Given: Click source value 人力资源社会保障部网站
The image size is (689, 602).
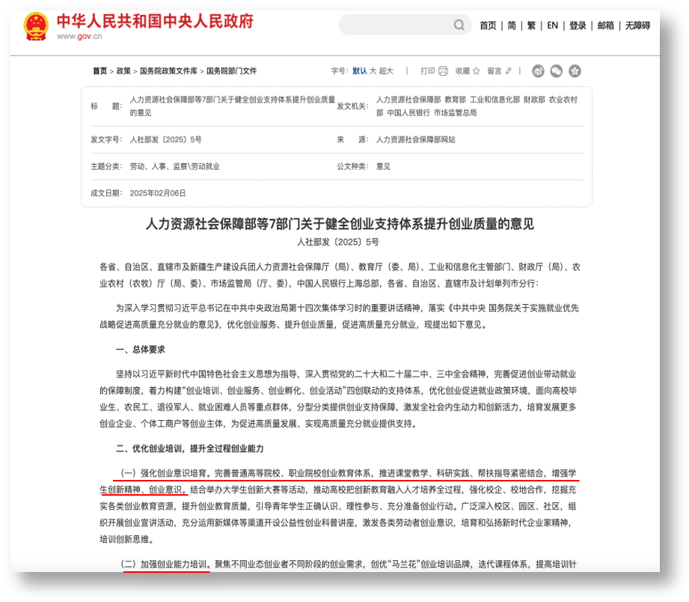Looking at the screenshot, I should pos(415,139).
